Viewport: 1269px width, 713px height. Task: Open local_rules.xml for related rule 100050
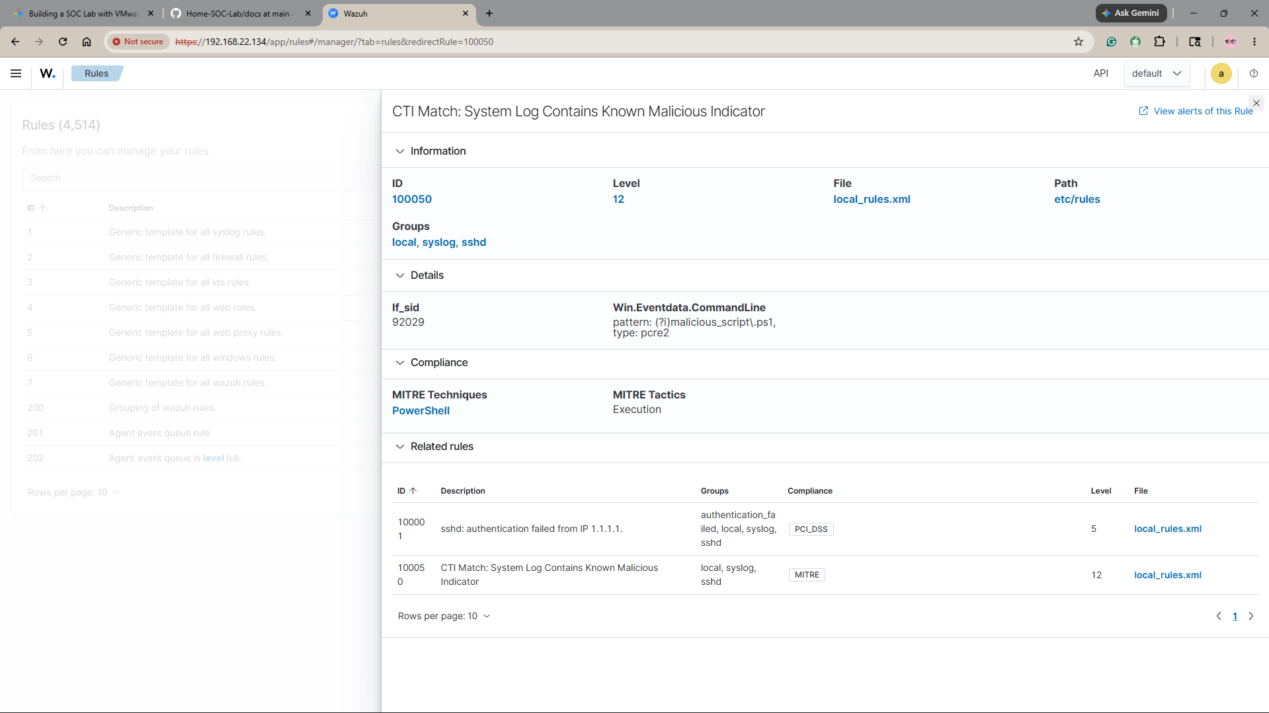click(x=1167, y=575)
